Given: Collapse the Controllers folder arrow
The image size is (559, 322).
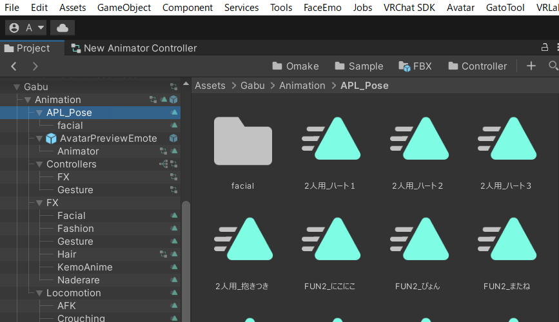Looking at the screenshot, I should tap(39, 164).
